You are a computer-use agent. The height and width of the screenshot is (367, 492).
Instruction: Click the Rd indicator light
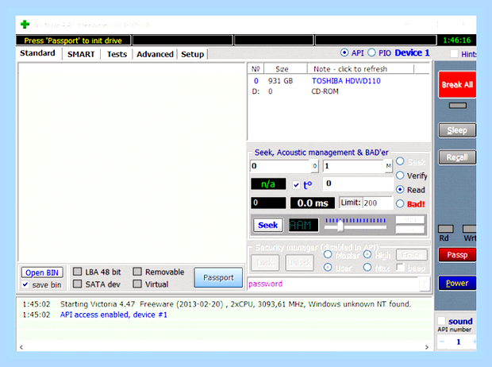(445, 229)
